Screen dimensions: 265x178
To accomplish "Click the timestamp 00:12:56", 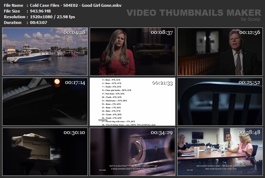I will pyautogui.click(x=250, y=32).
